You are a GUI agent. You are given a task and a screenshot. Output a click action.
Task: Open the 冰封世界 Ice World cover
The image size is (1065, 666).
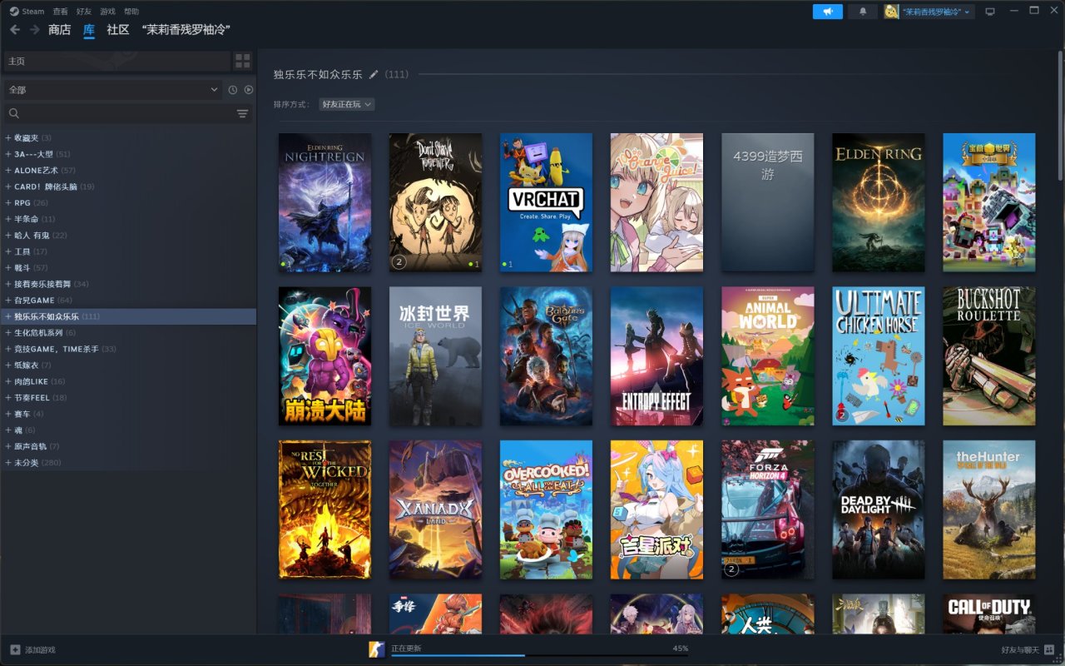[435, 356]
